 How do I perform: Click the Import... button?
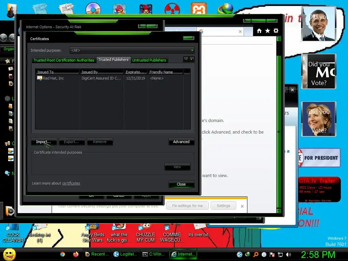[x=44, y=142]
